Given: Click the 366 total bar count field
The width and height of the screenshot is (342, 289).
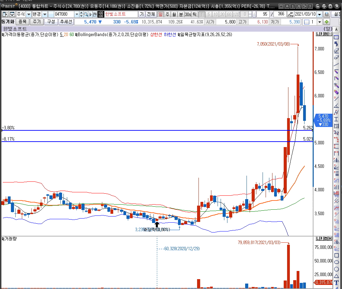Looking at the screenshot, I should point(280,14).
